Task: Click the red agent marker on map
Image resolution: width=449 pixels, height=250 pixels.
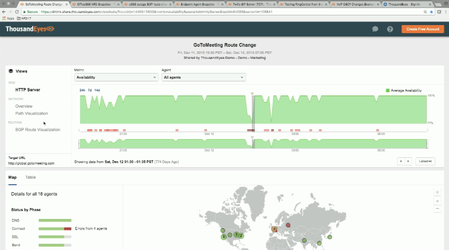Action: click(x=288, y=225)
